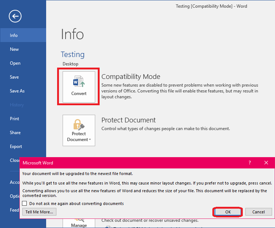
Task: Click the Manage Document button
Action: pos(79,223)
